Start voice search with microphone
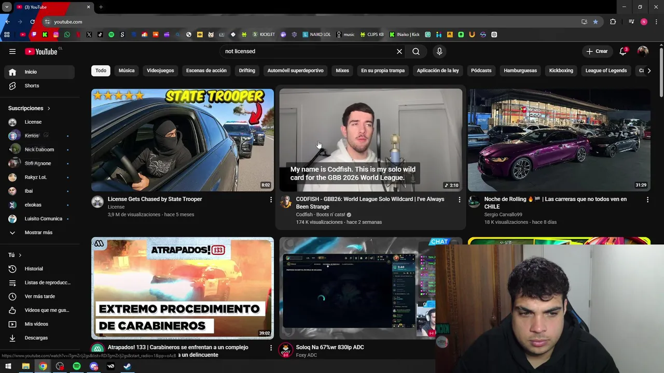Screen dimensions: 664x373 [x=439, y=51]
